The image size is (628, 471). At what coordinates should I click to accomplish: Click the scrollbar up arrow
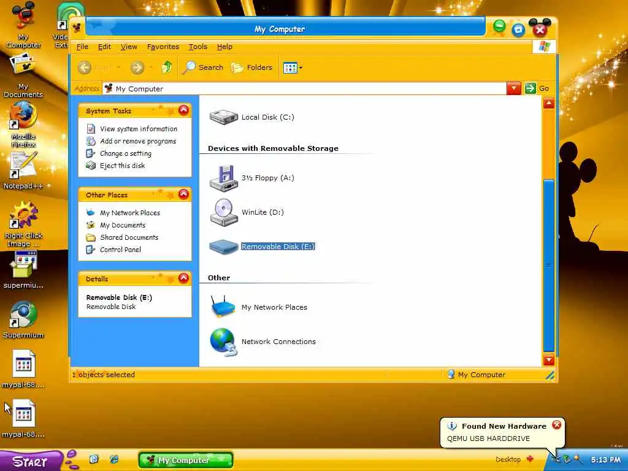(549, 103)
